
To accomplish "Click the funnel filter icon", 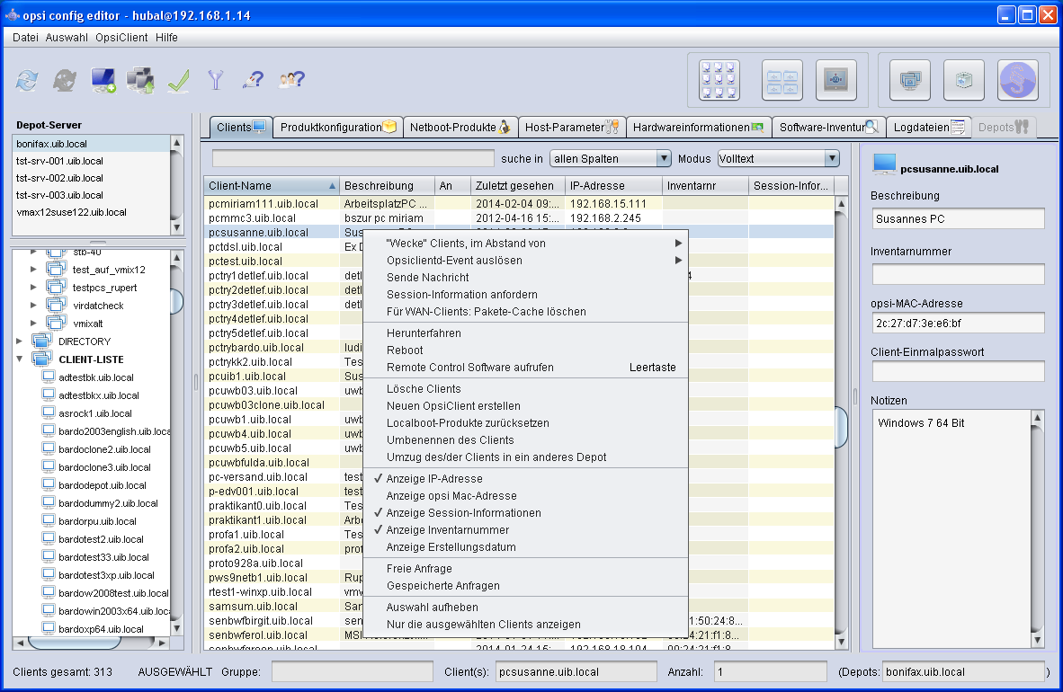I will (215, 81).
